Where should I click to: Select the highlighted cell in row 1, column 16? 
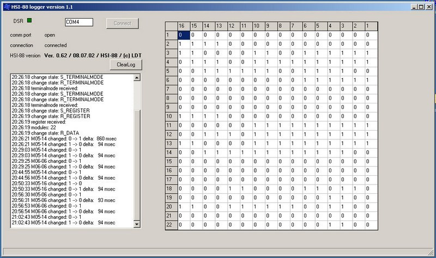[184, 35]
